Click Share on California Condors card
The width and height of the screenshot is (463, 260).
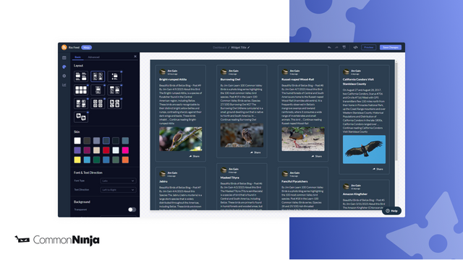click(378, 169)
